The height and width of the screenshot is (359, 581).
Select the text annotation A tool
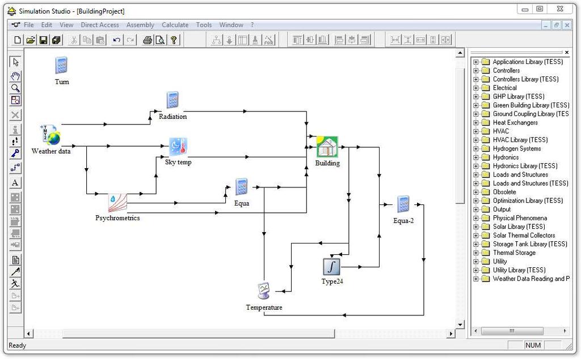tap(15, 183)
